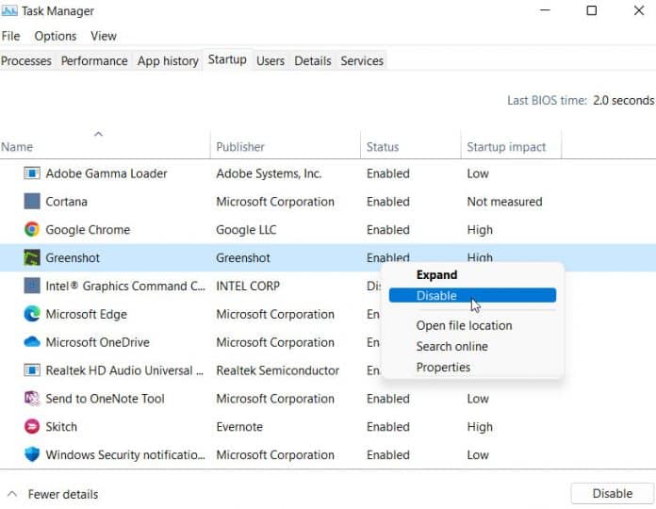Sort list by Name column header

click(17, 147)
